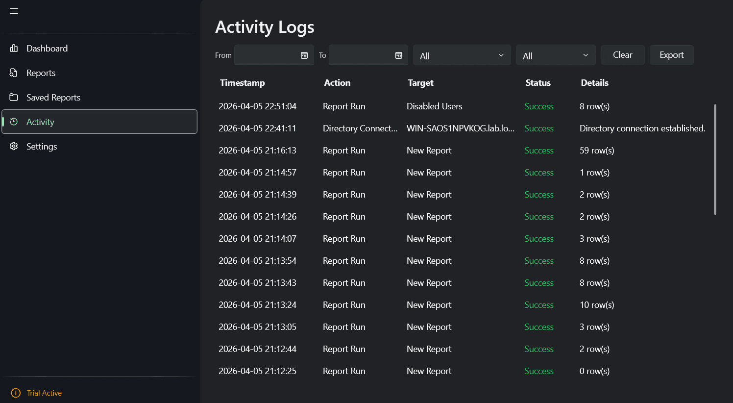Click 'Directory connection established.' details
Screen dimensions: 733x403
pyautogui.click(x=642, y=128)
